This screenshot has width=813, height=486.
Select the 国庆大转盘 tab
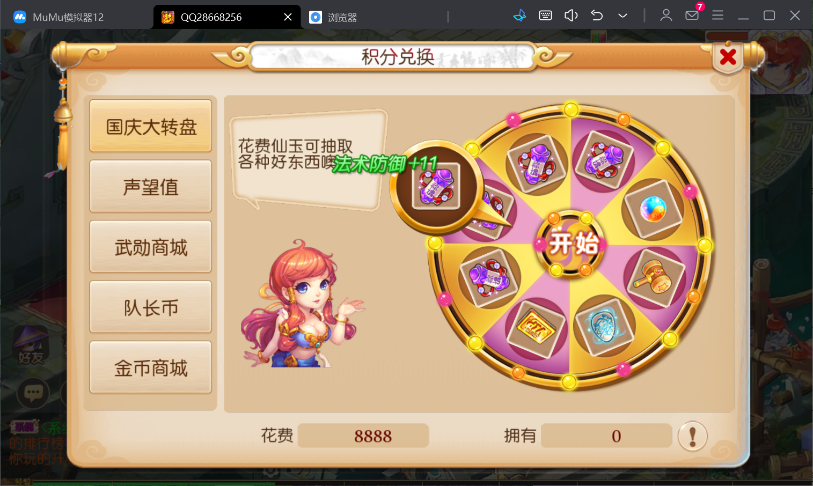point(151,126)
